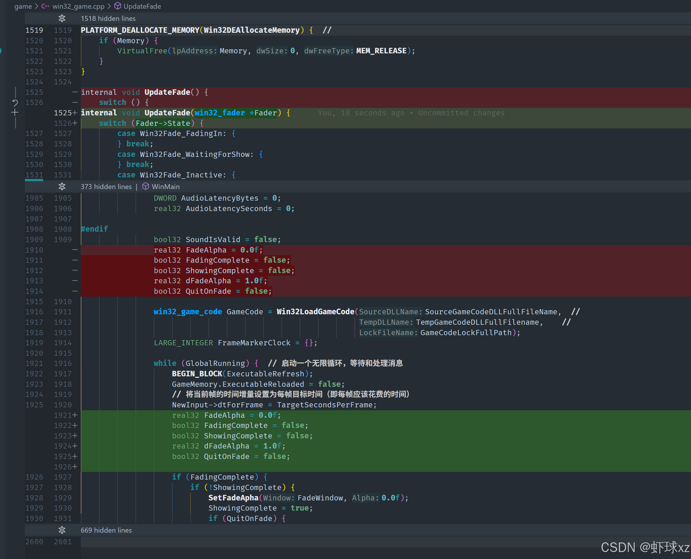Click the deleted QuitOnFade line 1914
The image size is (691, 559).
point(208,291)
